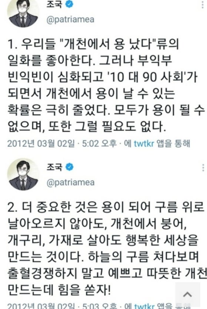The height and width of the screenshot is (309, 207).
Task: Select the first tweet text starting with '1. 우리들'
Action: pos(106,85)
